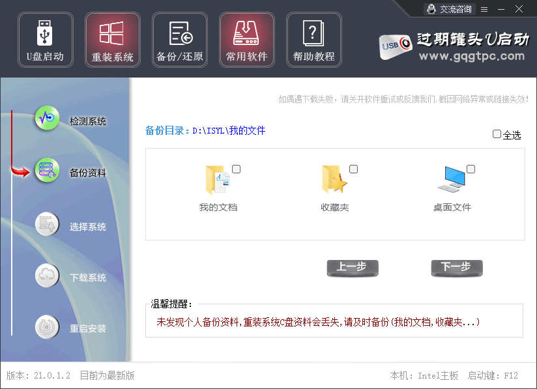This screenshot has height=389, width=537.
Task: Click the backup path D:\ISYL\我的文件
Action: (x=229, y=130)
